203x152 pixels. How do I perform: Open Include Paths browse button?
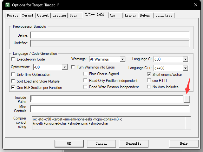pos(187,99)
